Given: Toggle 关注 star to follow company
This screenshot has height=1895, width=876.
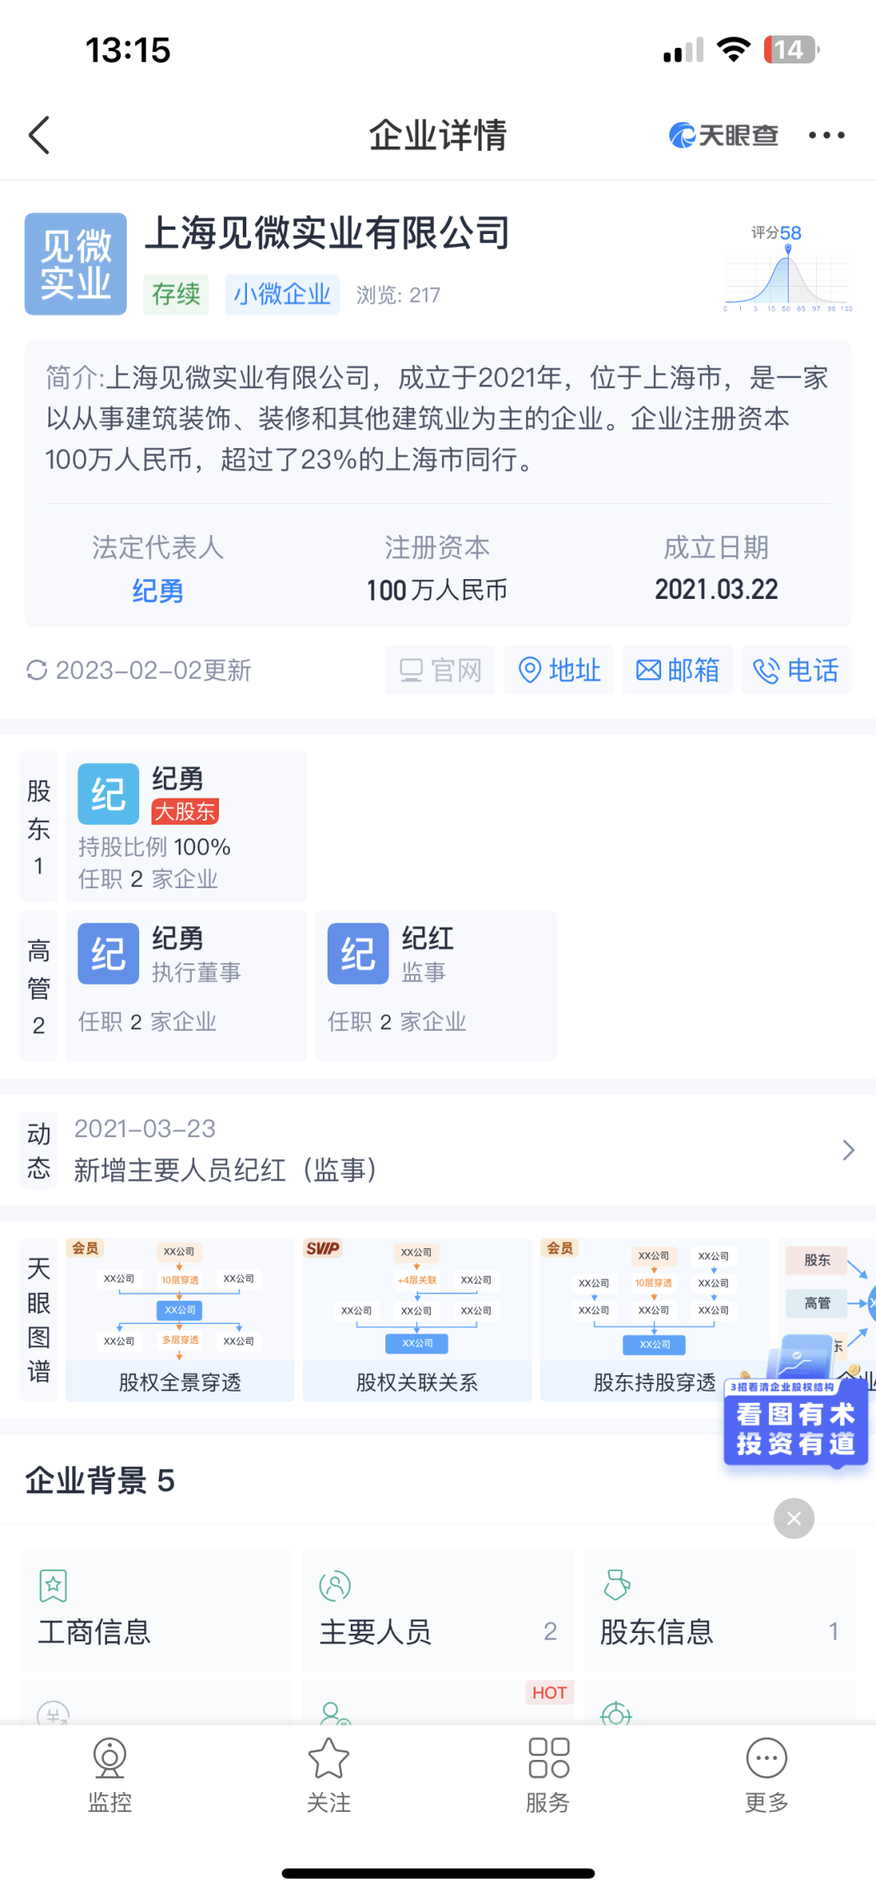Looking at the screenshot, I should [x=328, y=1775].
